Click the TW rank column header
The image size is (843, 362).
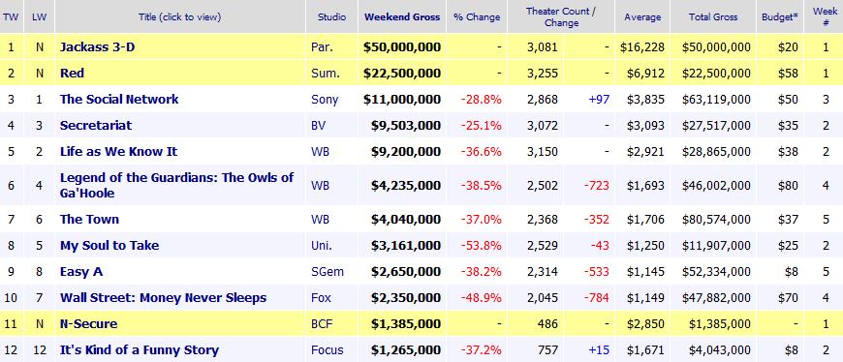tap(11, 17)
